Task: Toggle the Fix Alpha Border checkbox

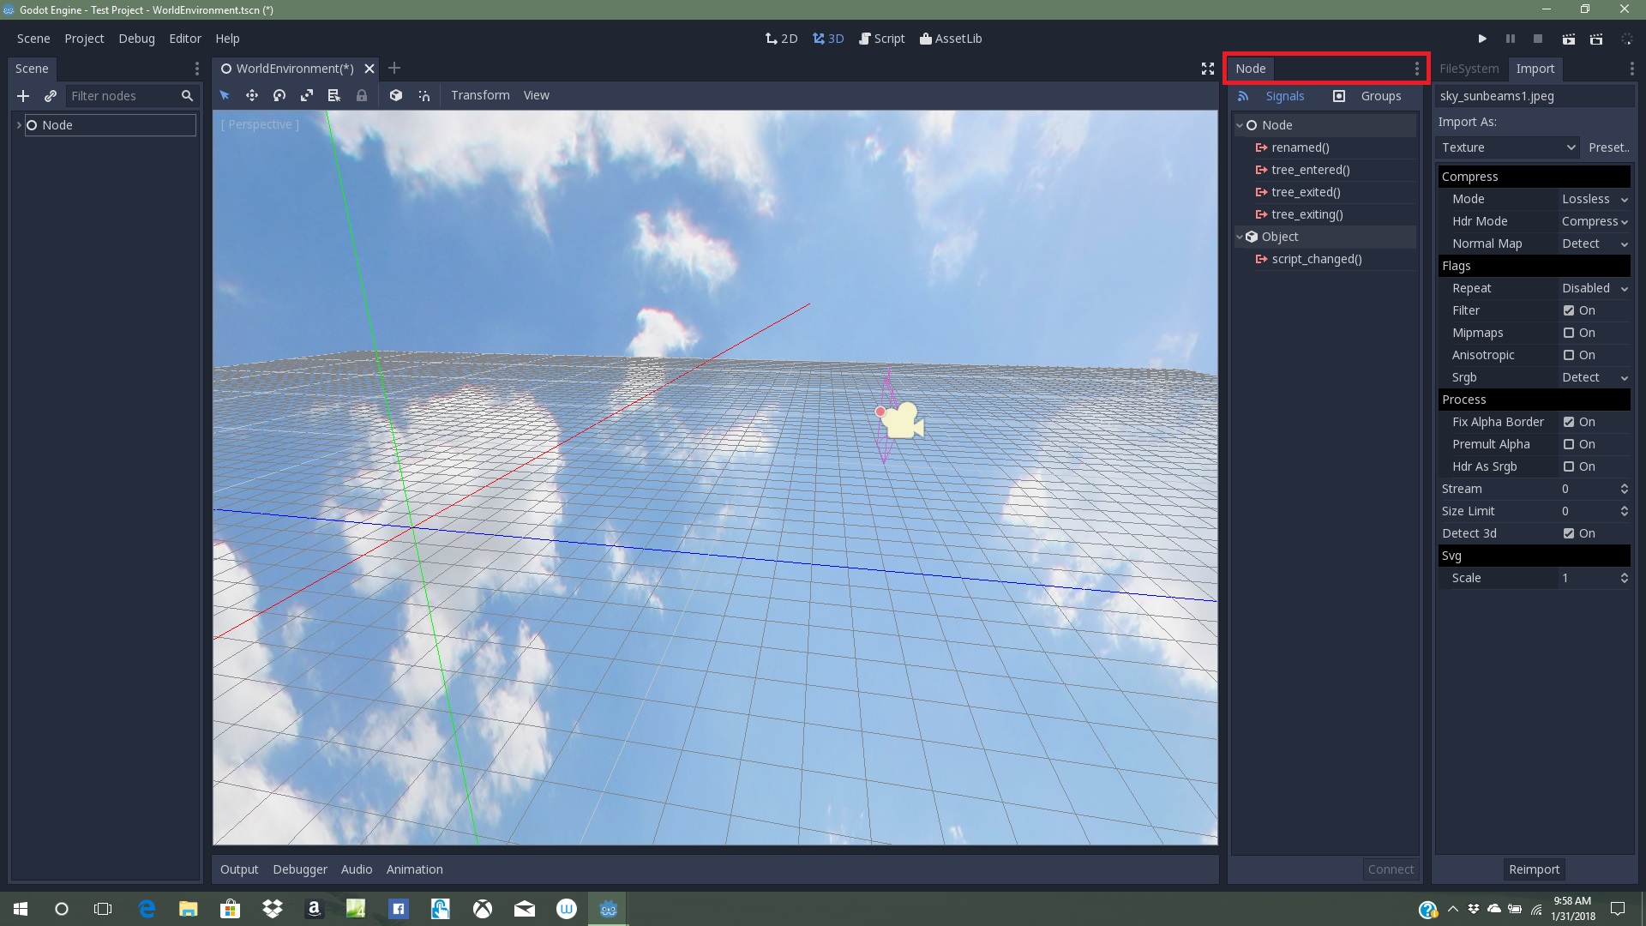Action: (1569, 422)
